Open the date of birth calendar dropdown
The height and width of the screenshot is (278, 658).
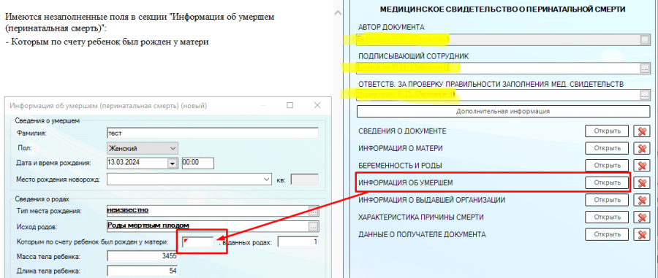171,163
